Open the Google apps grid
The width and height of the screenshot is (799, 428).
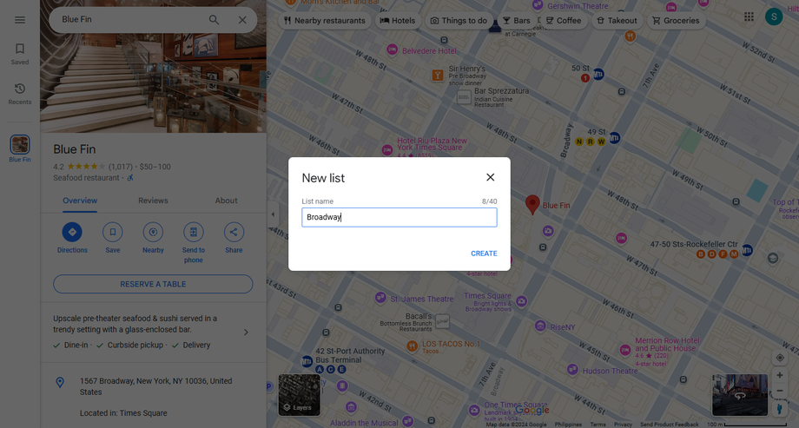[749, 16]
